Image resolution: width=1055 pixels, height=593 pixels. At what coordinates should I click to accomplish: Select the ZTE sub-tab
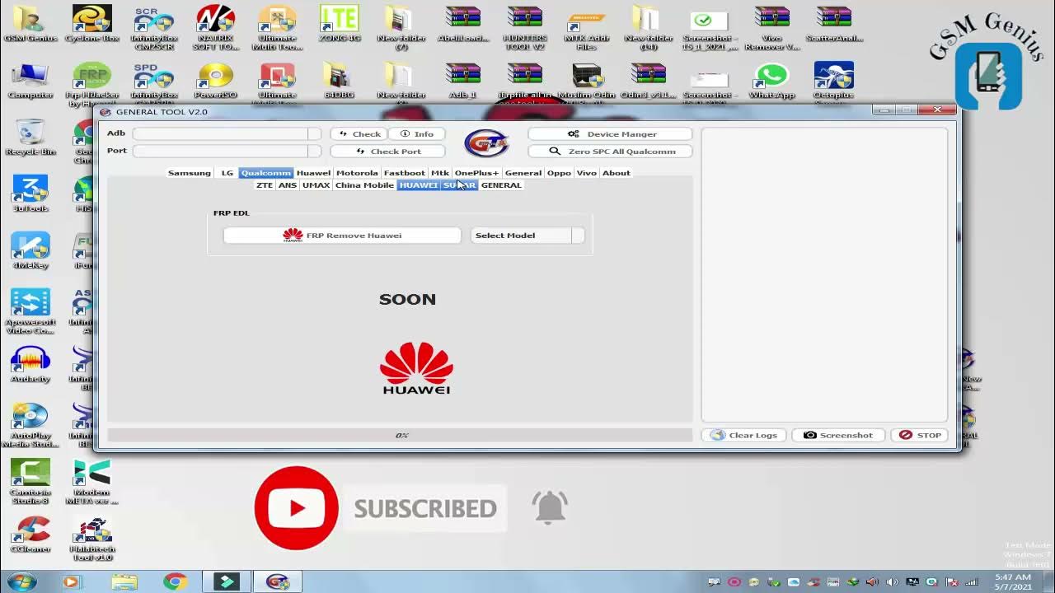coord(265,185)
